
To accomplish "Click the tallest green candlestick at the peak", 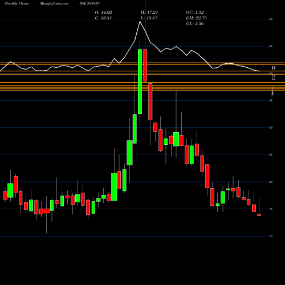I will (140, 82).
